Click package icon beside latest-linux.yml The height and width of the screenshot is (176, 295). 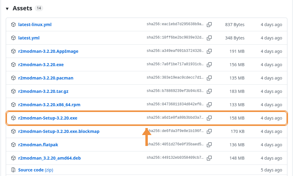pos(13,25)
